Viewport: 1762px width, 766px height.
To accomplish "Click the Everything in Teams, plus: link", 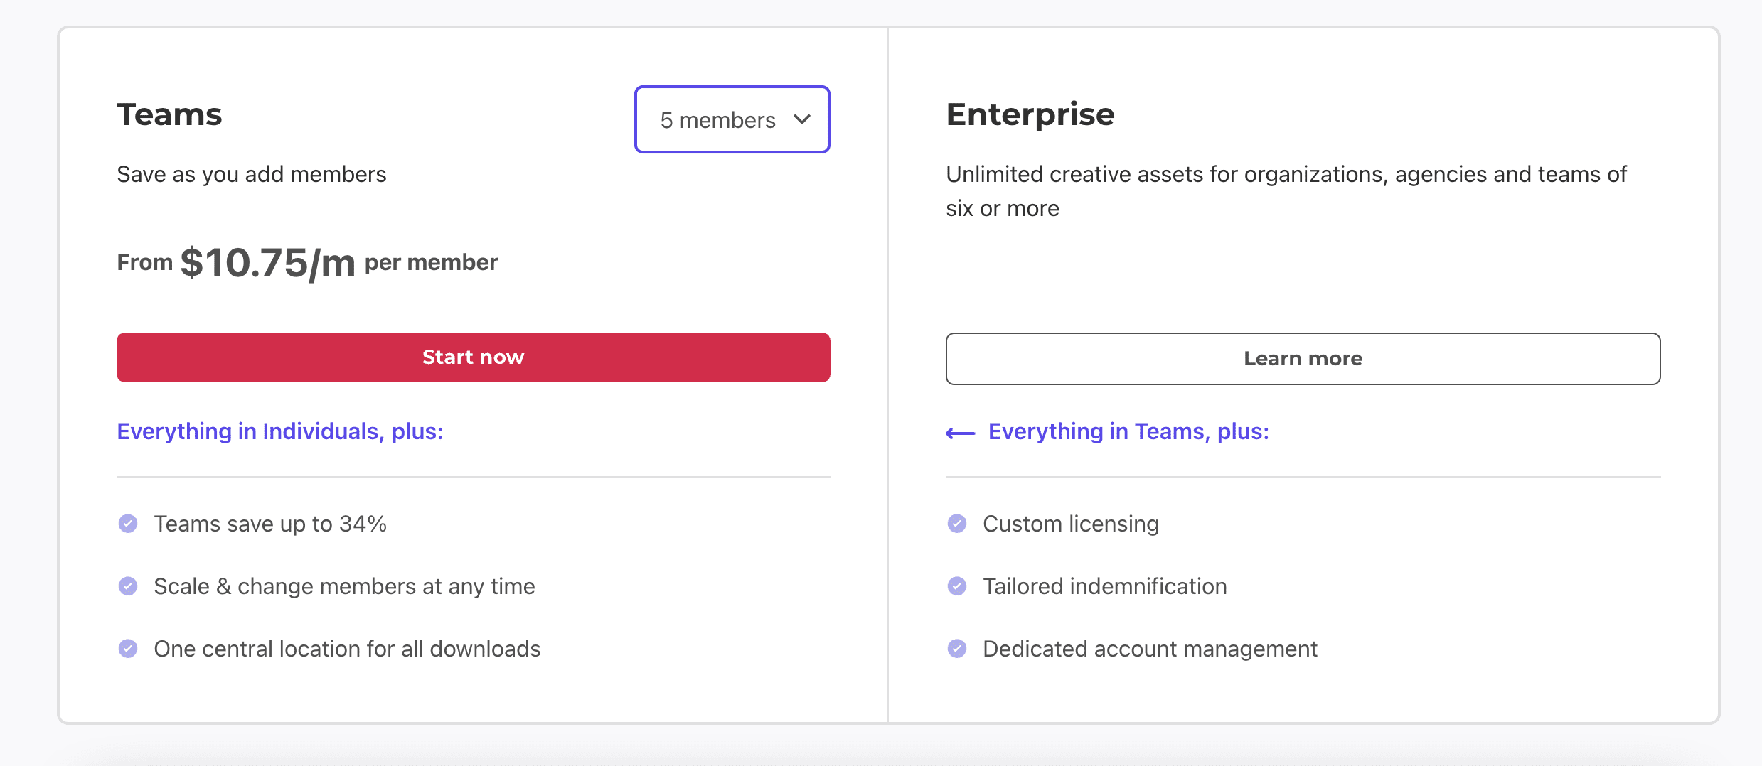I will click(1128, 431).
